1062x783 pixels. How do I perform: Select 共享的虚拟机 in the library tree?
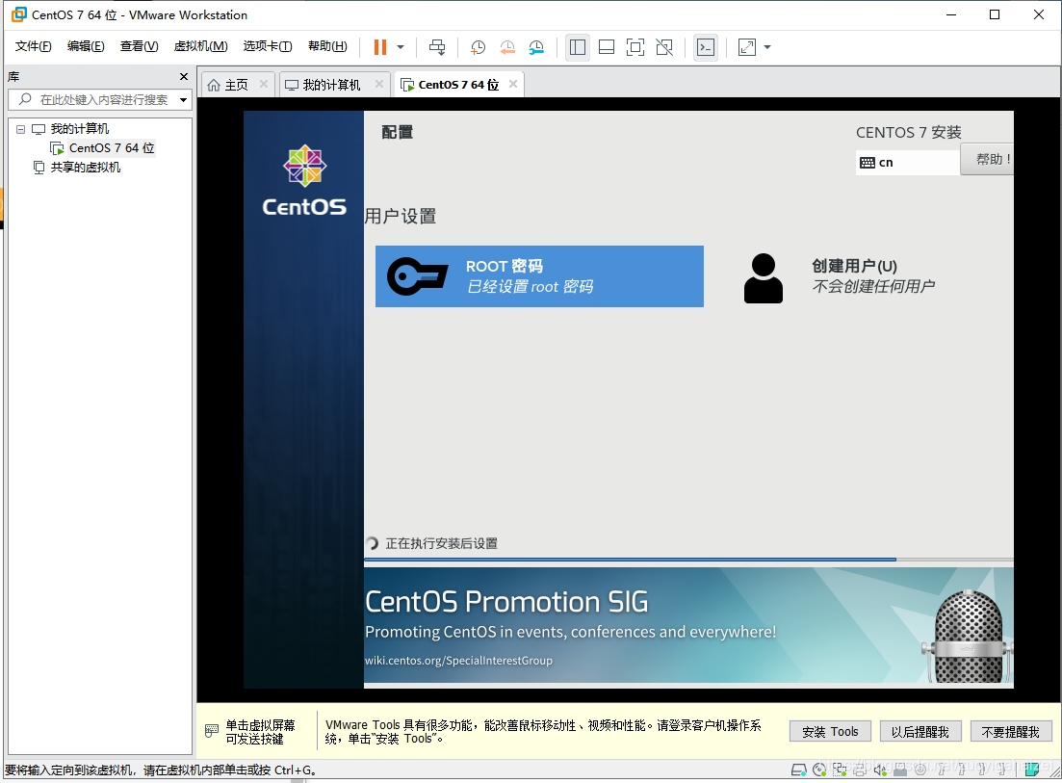pyautogui.click(x=86, y=168)
